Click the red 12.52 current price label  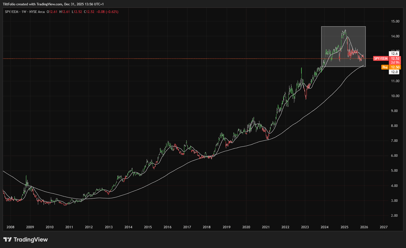click(x=394, y=59)
